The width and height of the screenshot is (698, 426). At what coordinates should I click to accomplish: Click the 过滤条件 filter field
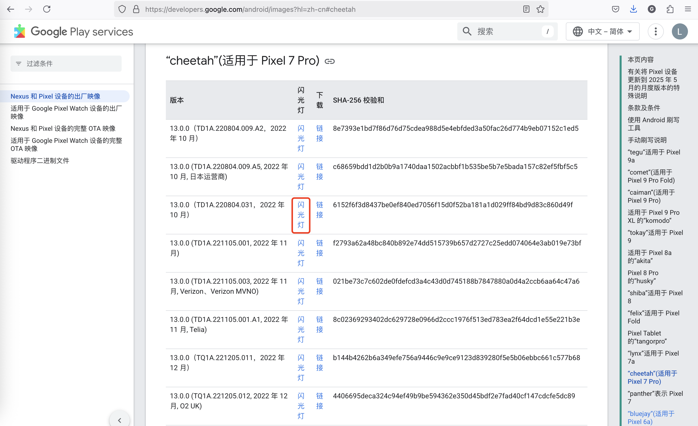click(66, 63)
